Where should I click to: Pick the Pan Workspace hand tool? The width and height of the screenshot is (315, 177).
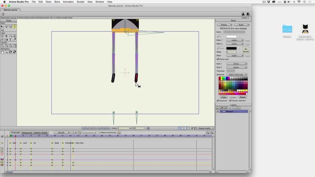[x=2, y=52]
